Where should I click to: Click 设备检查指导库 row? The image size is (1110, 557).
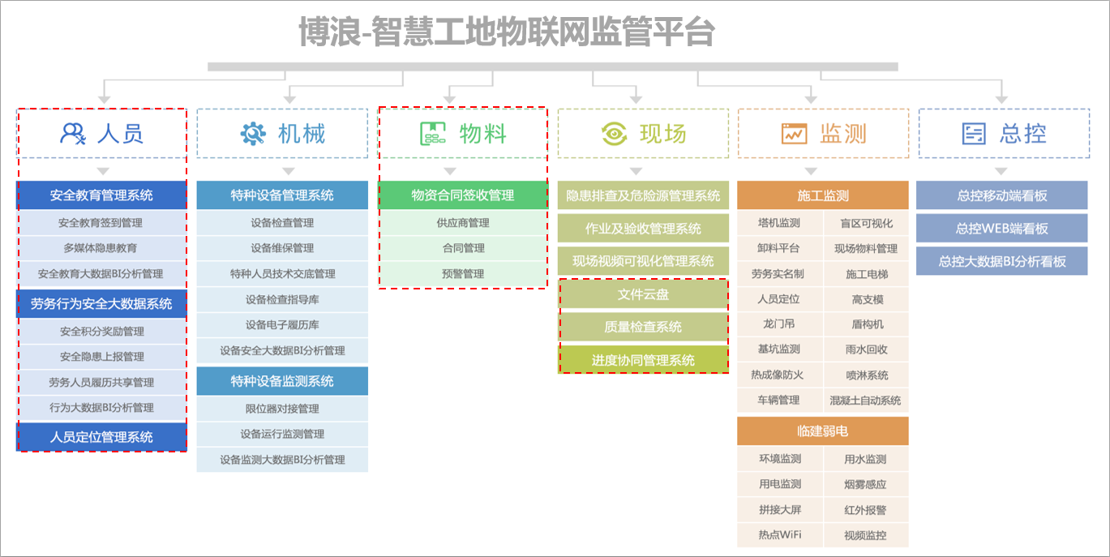tap(282, 299)
